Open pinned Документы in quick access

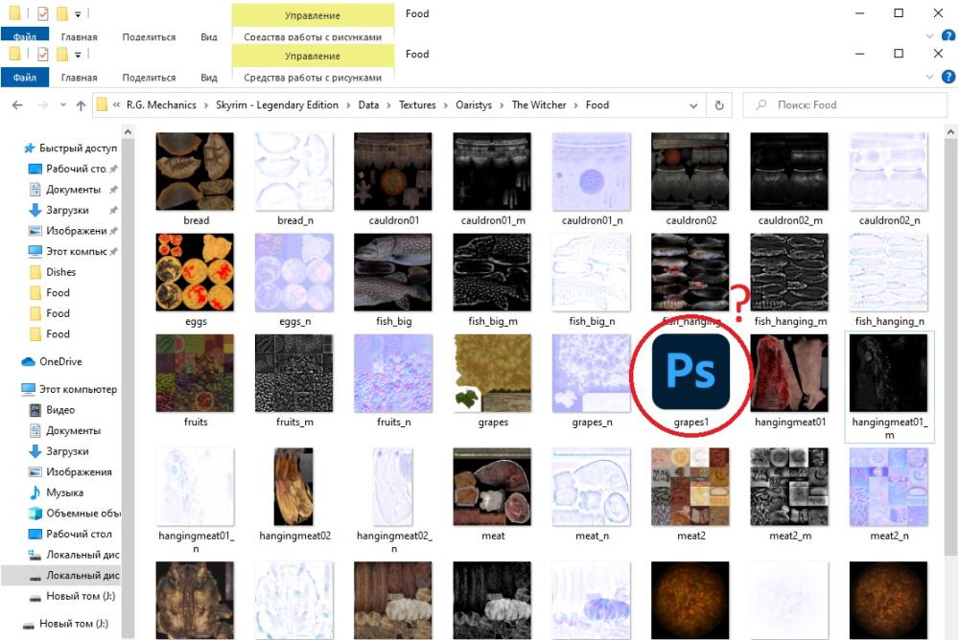click(x=73, y=190)
